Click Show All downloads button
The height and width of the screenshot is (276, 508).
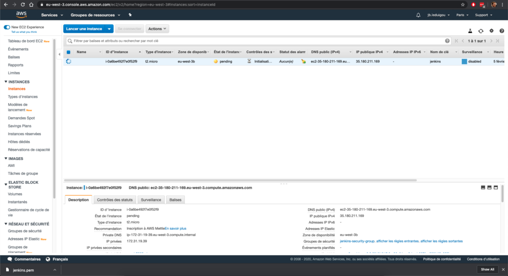pyautogui.click(x=487, y=269)
